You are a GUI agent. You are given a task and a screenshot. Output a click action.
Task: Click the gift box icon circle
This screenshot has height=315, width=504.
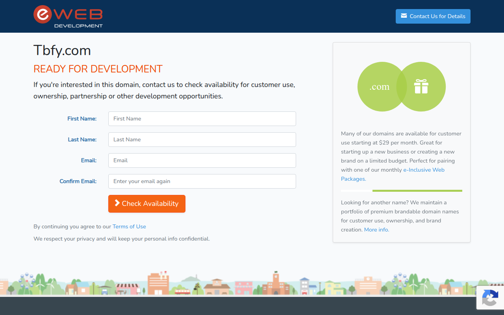pos(421,87)
